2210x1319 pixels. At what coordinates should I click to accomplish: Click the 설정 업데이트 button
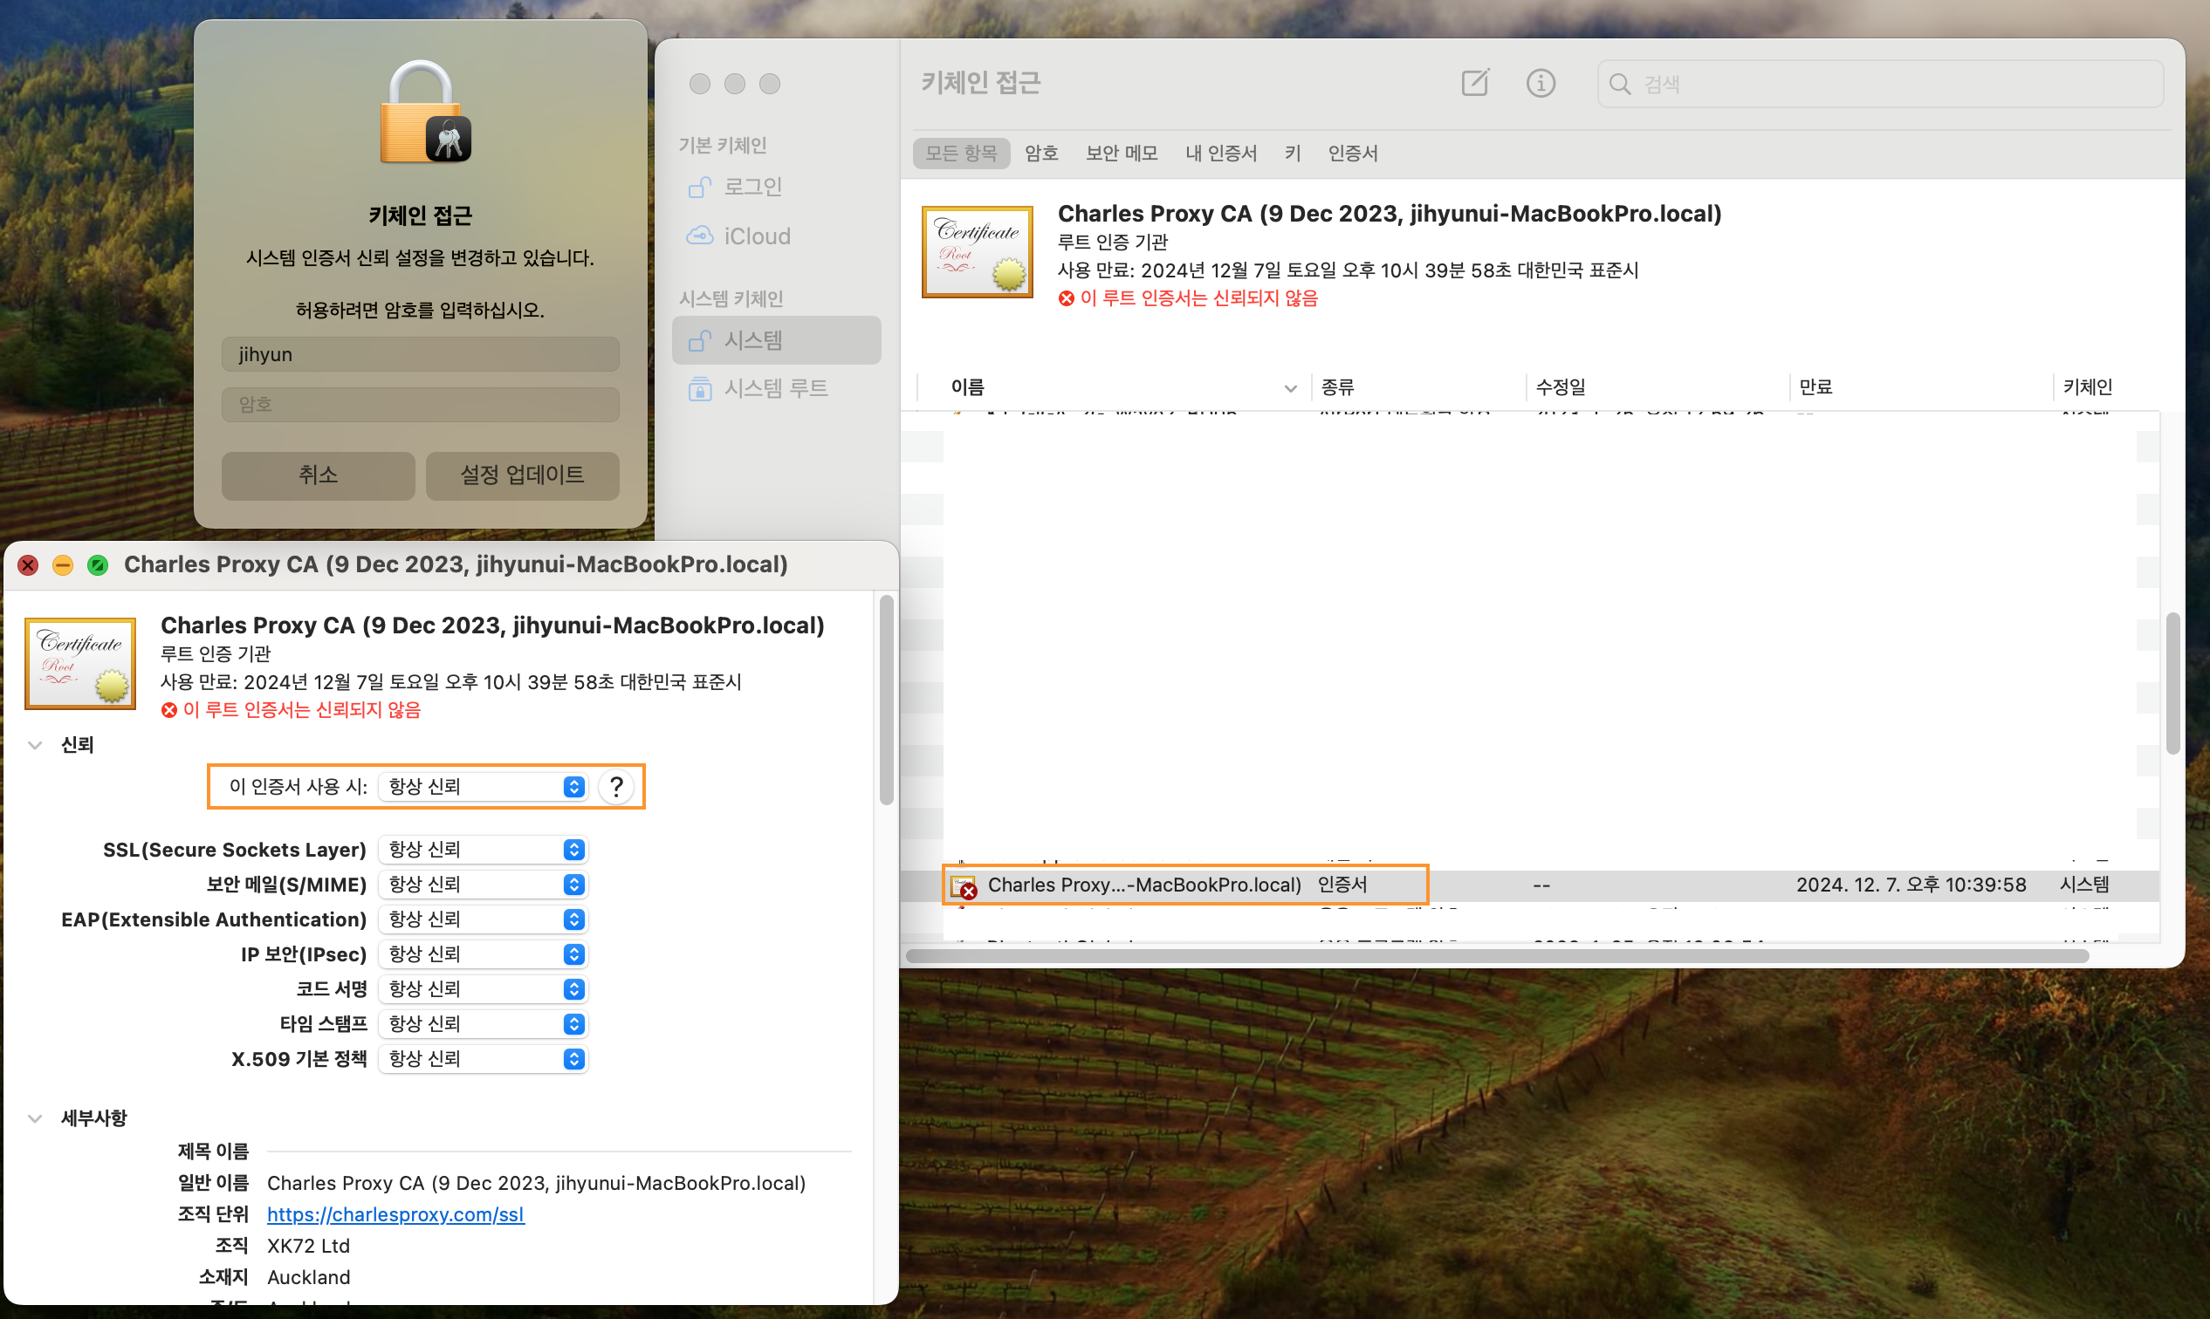(522, 475)
